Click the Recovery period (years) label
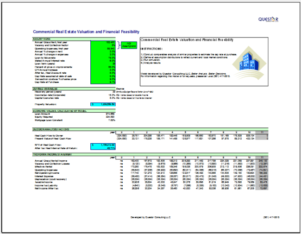This screenshot has width=301, height=234. (48, 92)
